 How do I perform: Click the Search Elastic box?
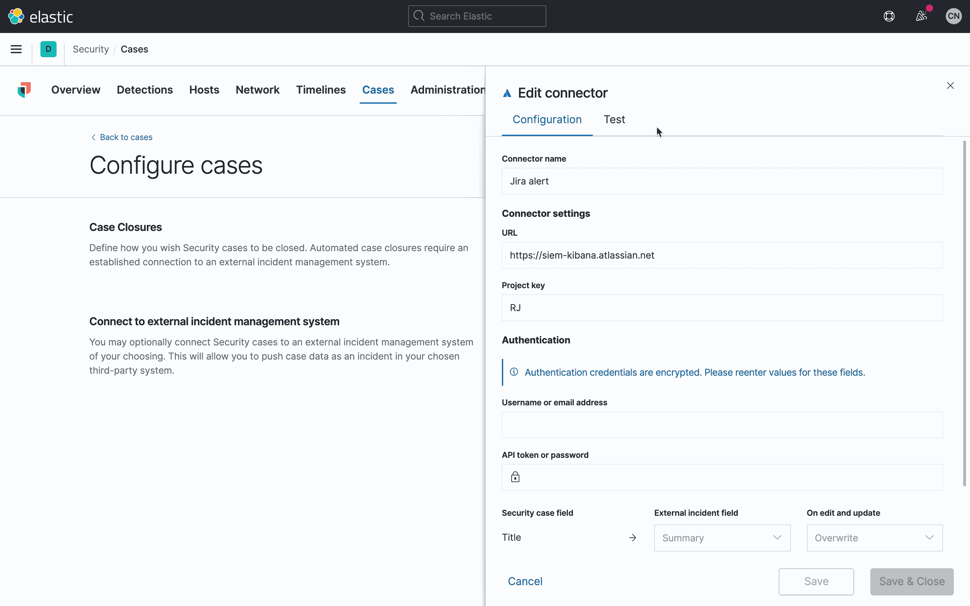coord(477,16)
